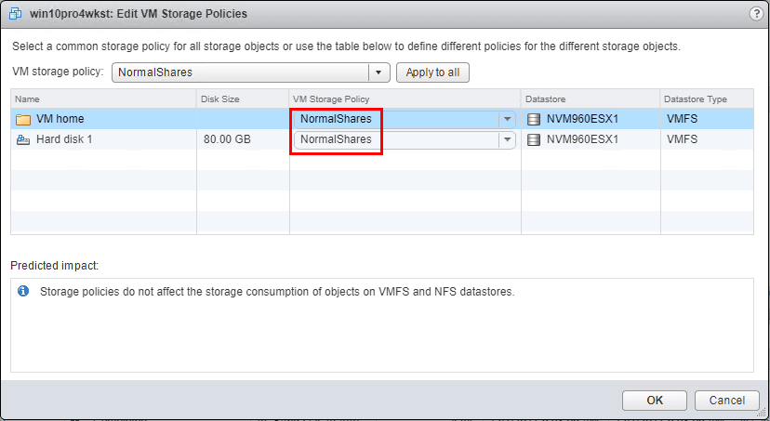The image size is (770, 421).
Task: Click the storage policies impact message text
Action: point(277,292)
